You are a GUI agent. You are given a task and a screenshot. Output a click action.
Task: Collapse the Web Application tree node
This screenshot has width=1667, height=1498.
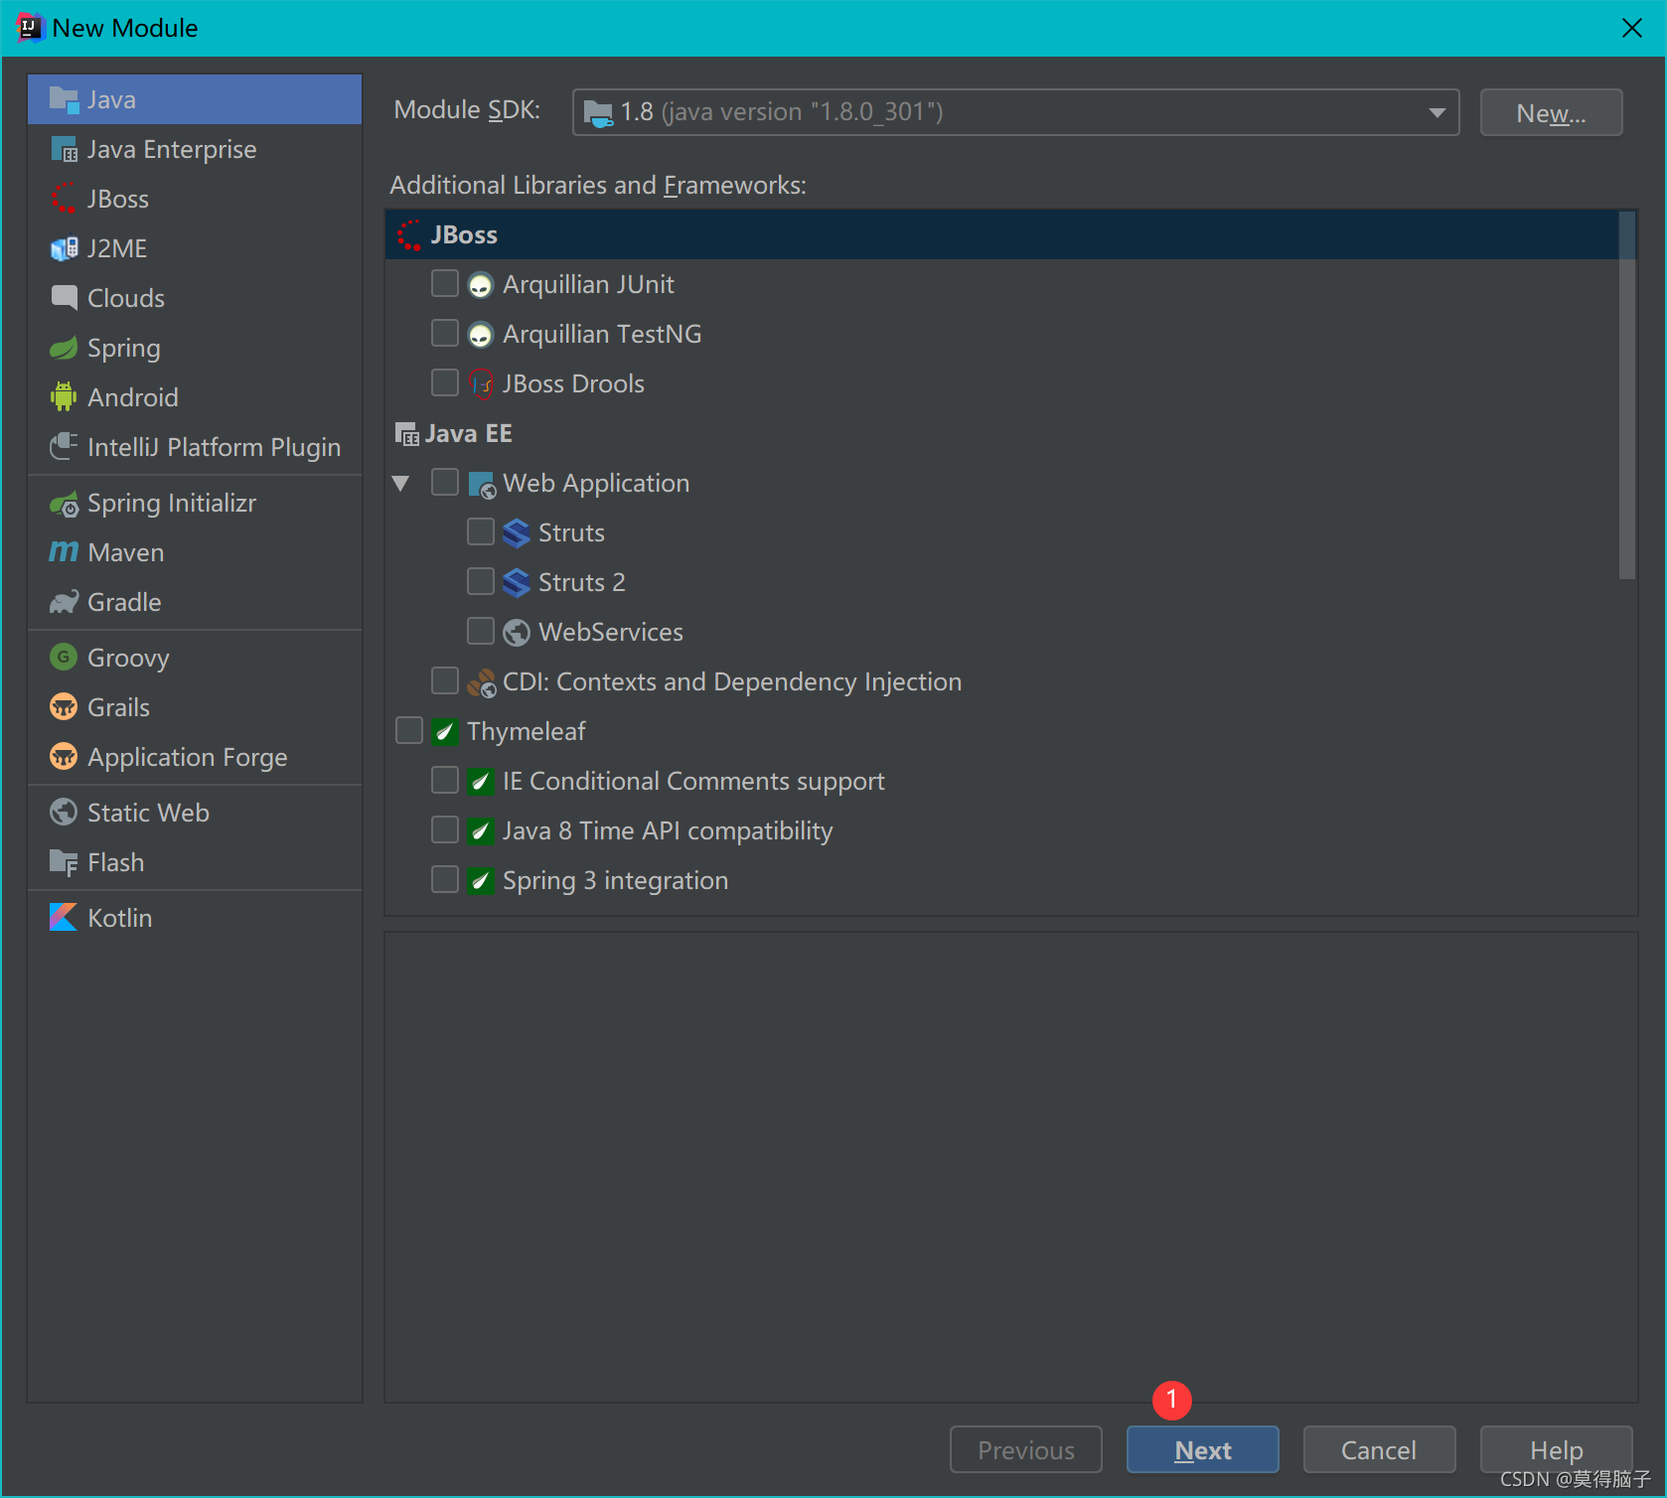401,484
